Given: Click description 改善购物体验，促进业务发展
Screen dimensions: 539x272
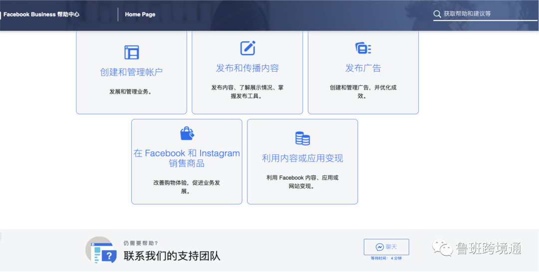Looking at the screenshot, I should [x=187, y=187].
